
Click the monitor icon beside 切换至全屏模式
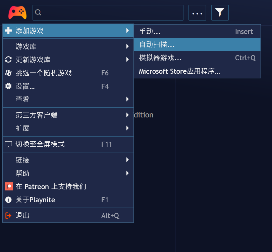(x=8, y=144)
